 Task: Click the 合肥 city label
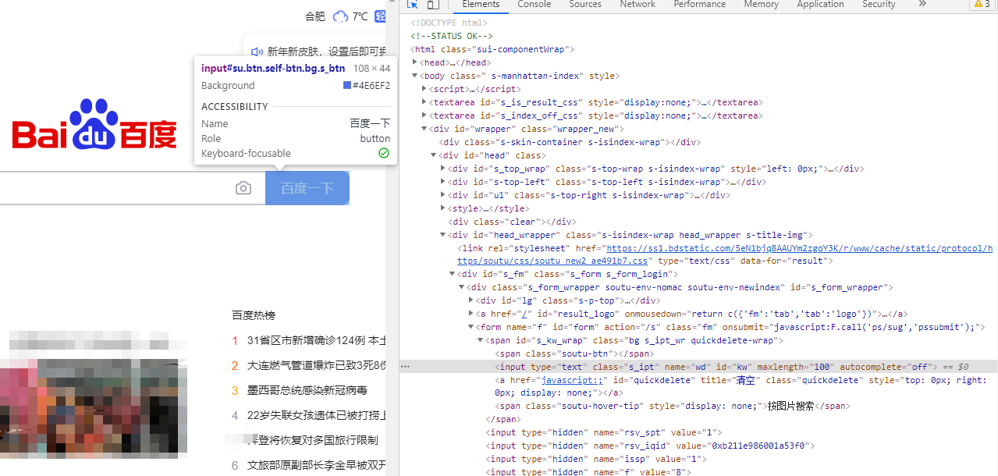(315, 16)
